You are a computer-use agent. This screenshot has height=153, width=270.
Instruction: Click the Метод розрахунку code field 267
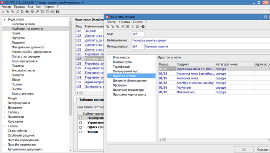[x=138, y=47]
